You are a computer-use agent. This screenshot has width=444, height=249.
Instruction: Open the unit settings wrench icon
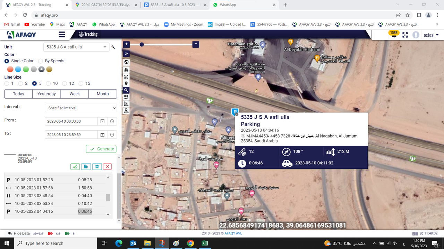click(113, 47)
